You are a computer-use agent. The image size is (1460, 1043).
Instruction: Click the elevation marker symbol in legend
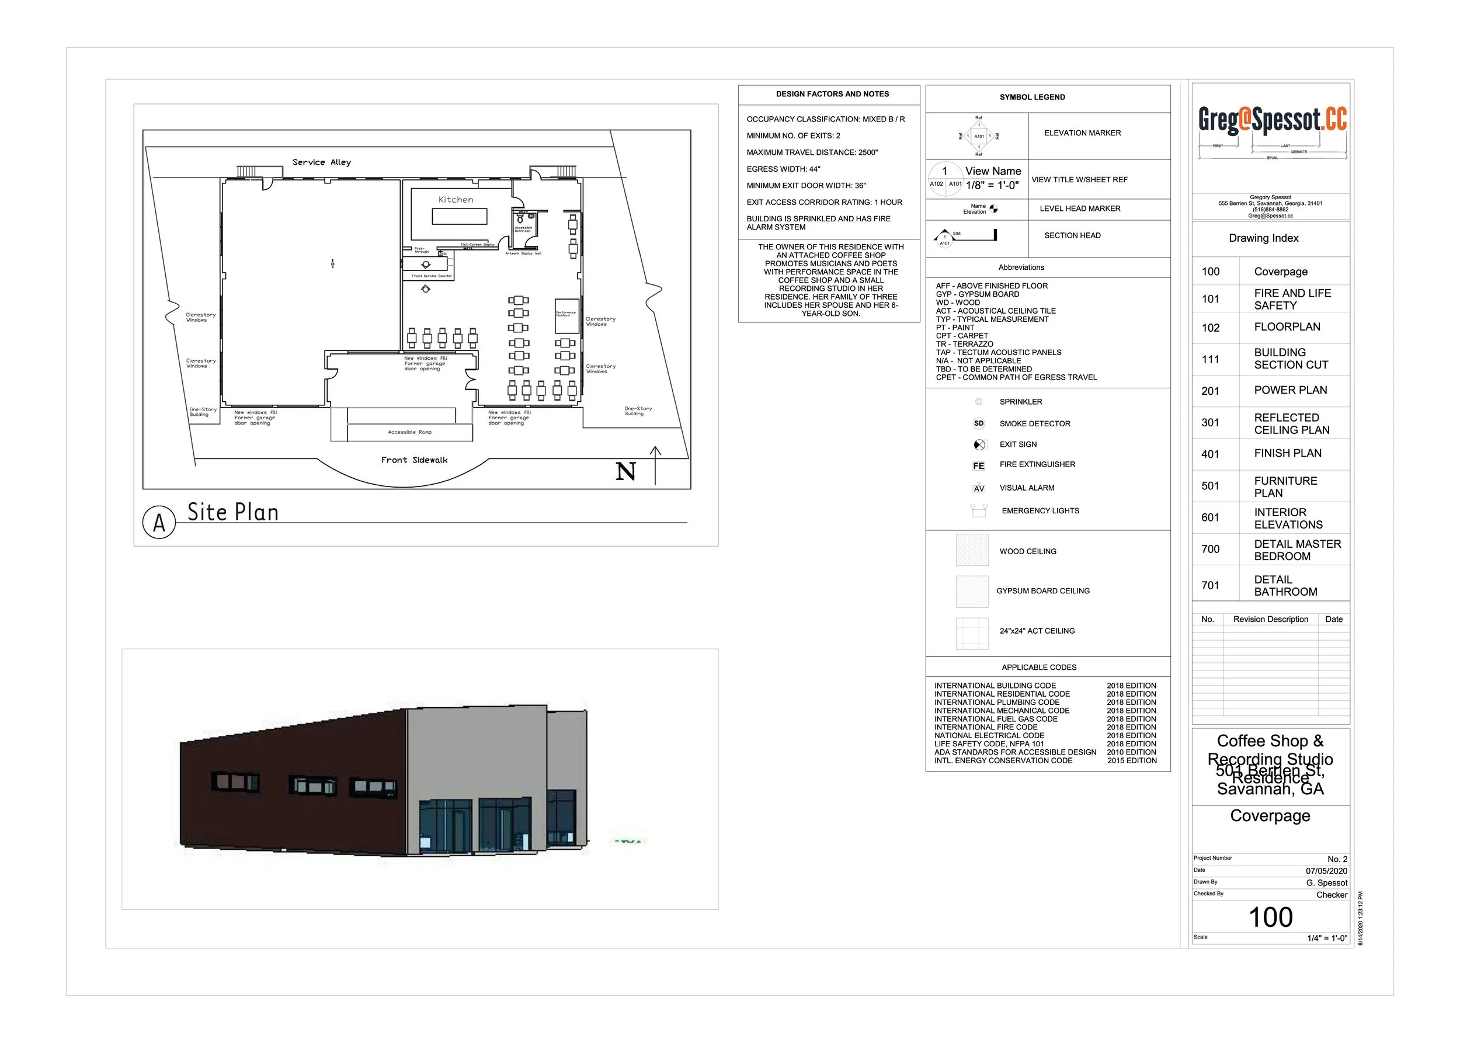[x=978, y=136]
